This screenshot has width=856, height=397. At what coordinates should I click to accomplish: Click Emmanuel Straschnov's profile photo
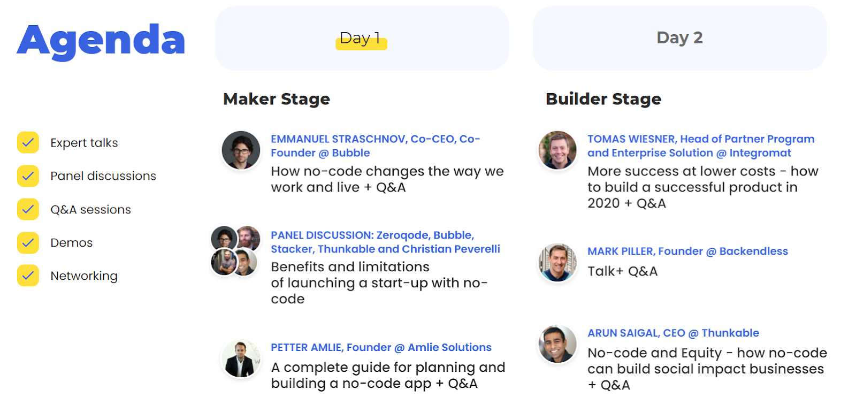241,150
